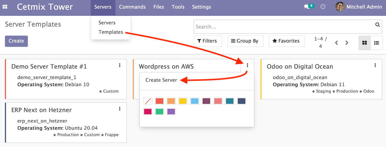The image size is (386, 147).
Task: Choose Create Server from card menu
Action: [x=161, y=80]
